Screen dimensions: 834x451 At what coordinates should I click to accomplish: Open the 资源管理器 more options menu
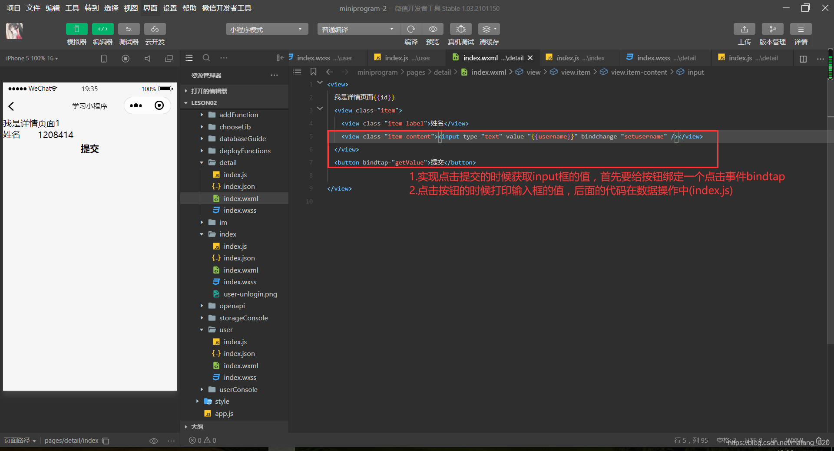(274, 75)
